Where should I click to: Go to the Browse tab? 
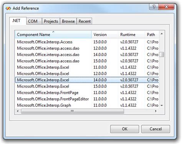point(68,21)
